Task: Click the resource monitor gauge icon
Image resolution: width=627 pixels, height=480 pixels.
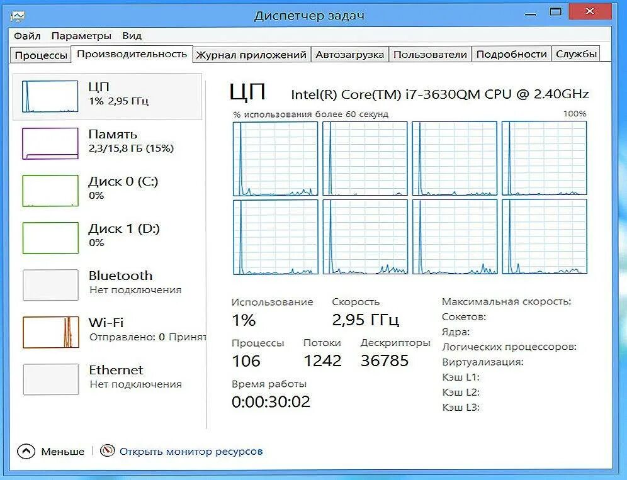Action: tap(107, 451)
